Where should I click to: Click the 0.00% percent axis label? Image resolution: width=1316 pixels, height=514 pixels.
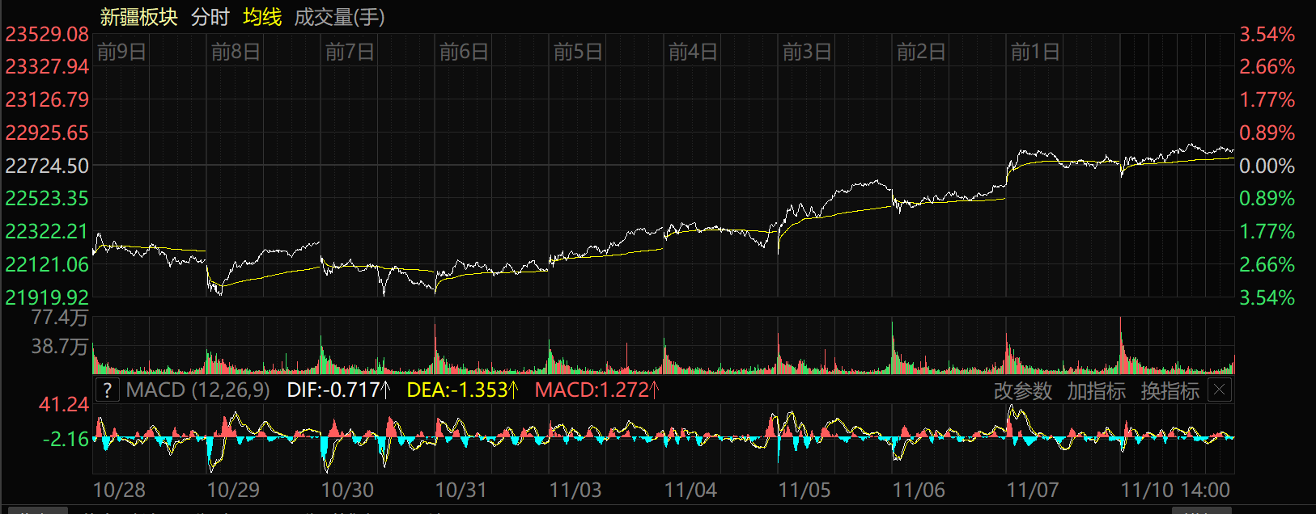pyautogui.click(x=1267, y=166)
